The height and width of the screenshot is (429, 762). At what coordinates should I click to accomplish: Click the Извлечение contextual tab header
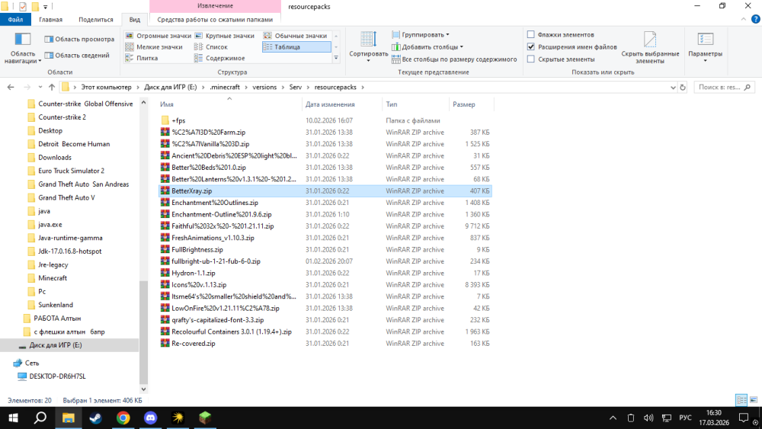(215, 6)
